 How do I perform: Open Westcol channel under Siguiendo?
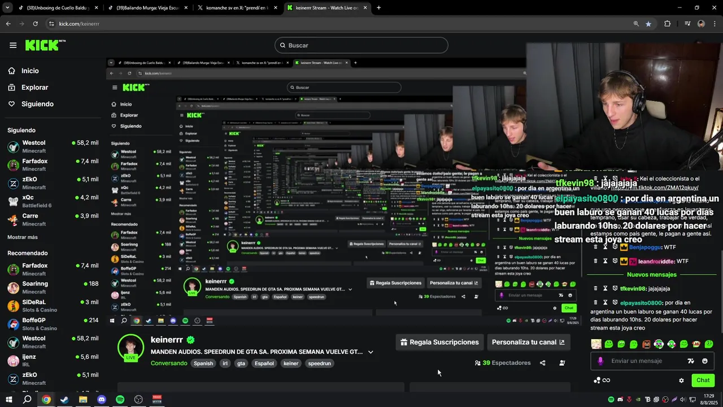(x=53, y=146)
